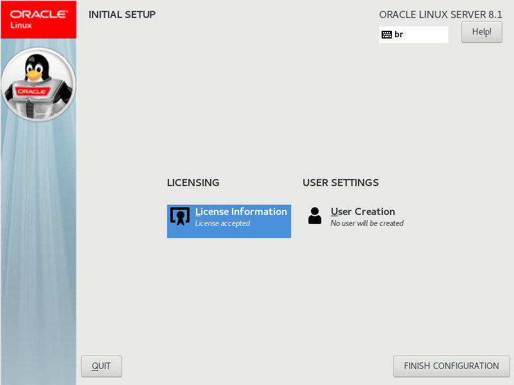Click the Quit button
Image resolution: width=514 pixels, height=385 pixels.
coord(102,366)
